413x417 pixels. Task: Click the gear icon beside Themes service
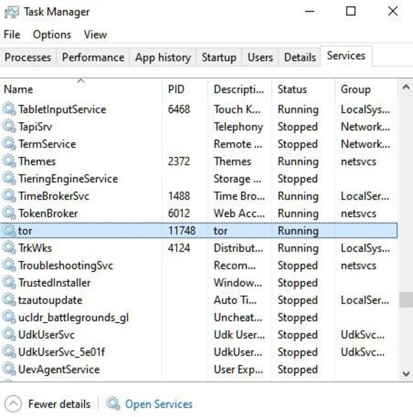tap(9, 161)
